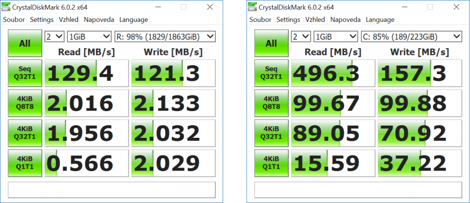Screen dimensions: 470x203
Task: Open 1GiB test size dropdown in right window
Action: point(336,37)
